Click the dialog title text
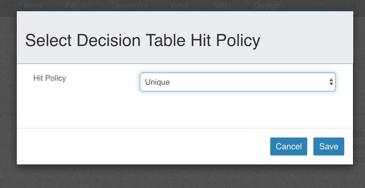This screenshot has height=188, width=365. [x=143, y=40]
